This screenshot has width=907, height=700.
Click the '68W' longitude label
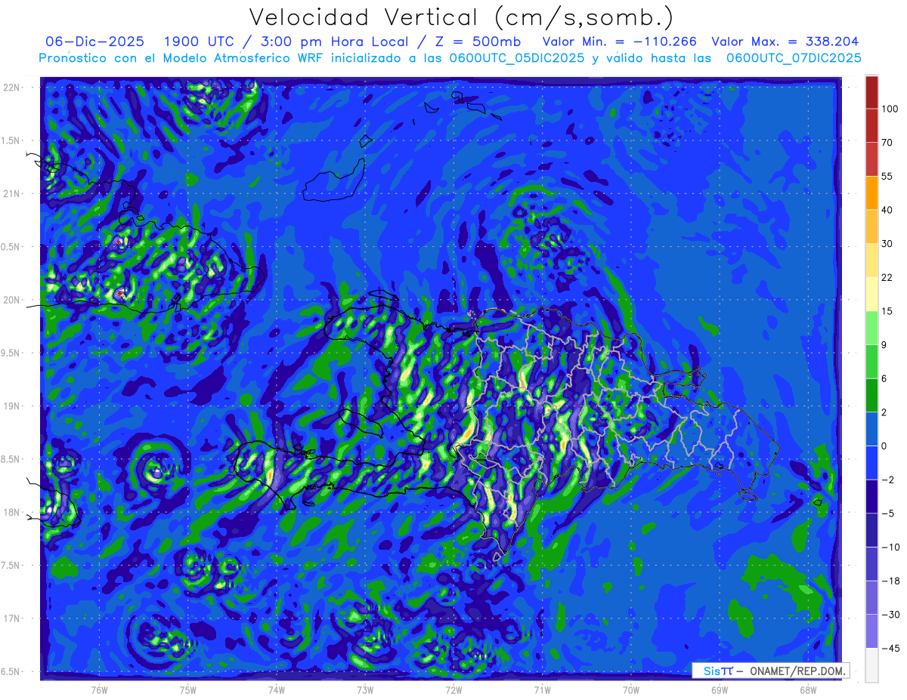coord(807,689)
